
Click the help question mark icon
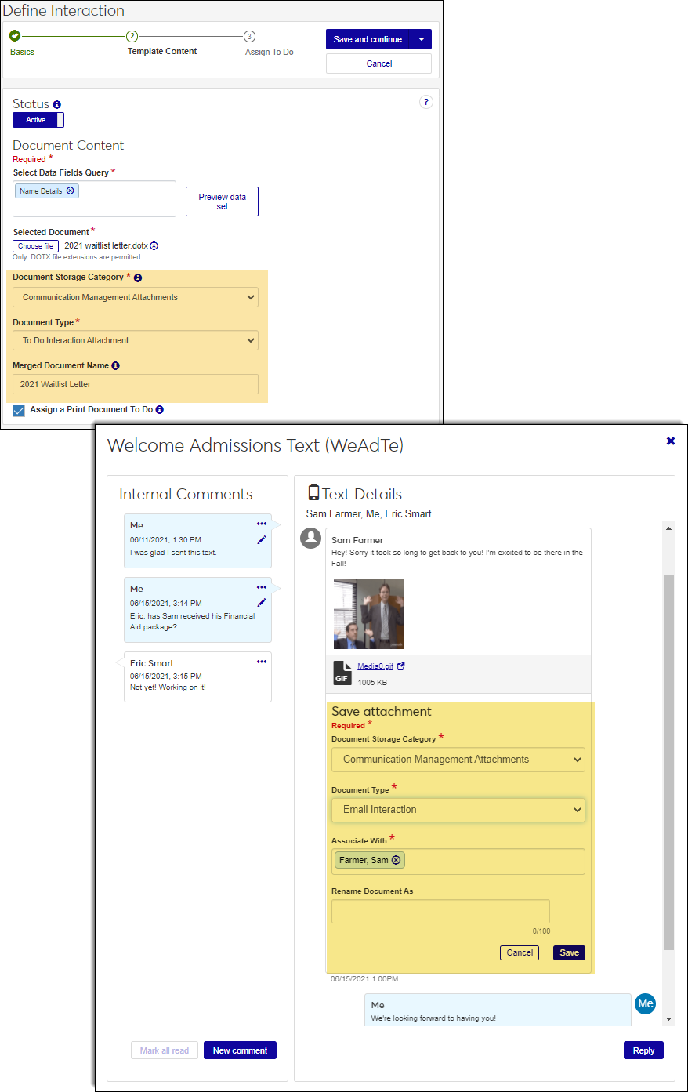(x=425, y=102)
